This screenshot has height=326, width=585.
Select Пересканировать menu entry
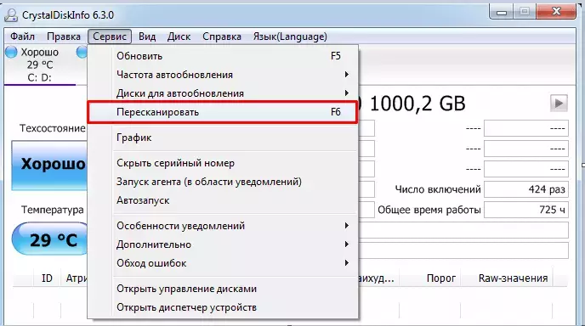pyautogui.click(x=223, y=112)
